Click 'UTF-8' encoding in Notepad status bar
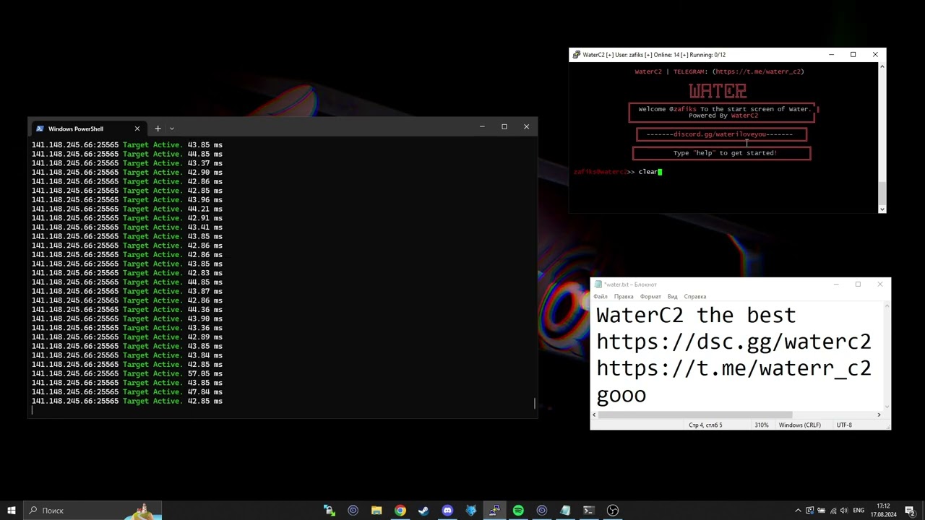 pyautogui.click(x=844, y=425)
